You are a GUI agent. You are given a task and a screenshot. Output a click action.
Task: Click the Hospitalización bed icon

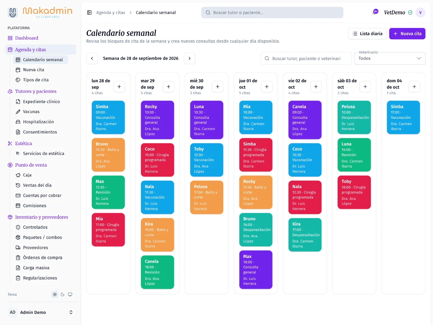(x=18, y=122)
